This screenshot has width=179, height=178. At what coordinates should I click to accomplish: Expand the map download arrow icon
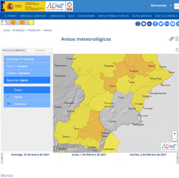click(x=177, y=50)
